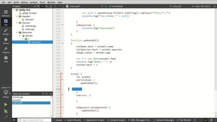Run the project with green play button
This screenshot has width=217, height=122.
(x=6, y=105)
